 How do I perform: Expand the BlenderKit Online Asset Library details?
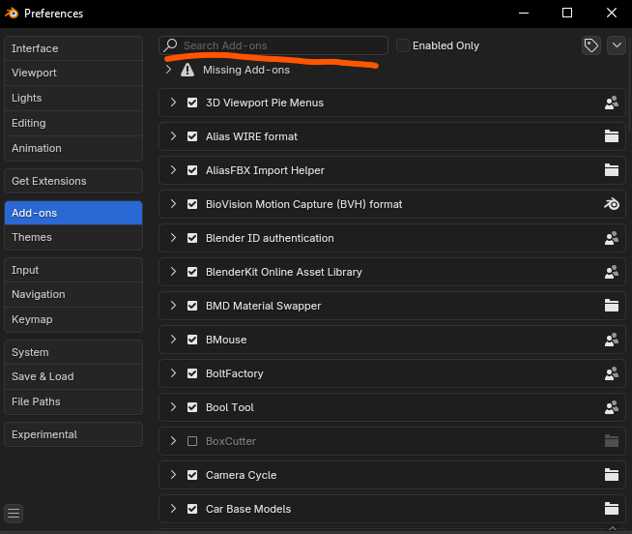point(173,272)
